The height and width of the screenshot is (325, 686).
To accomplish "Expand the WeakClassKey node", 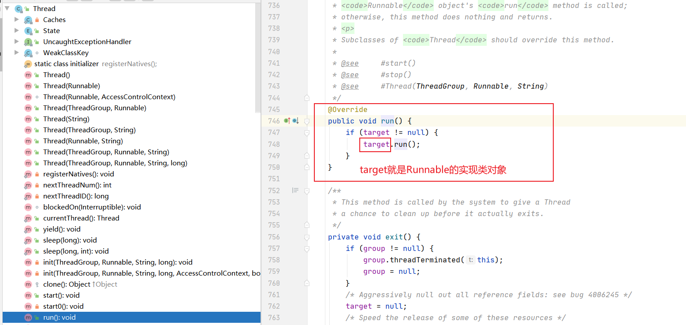I will point(16,52).
